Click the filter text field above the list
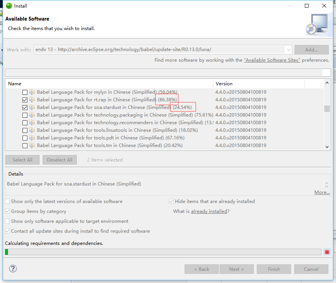336x283 pixels. coord(168,72)
